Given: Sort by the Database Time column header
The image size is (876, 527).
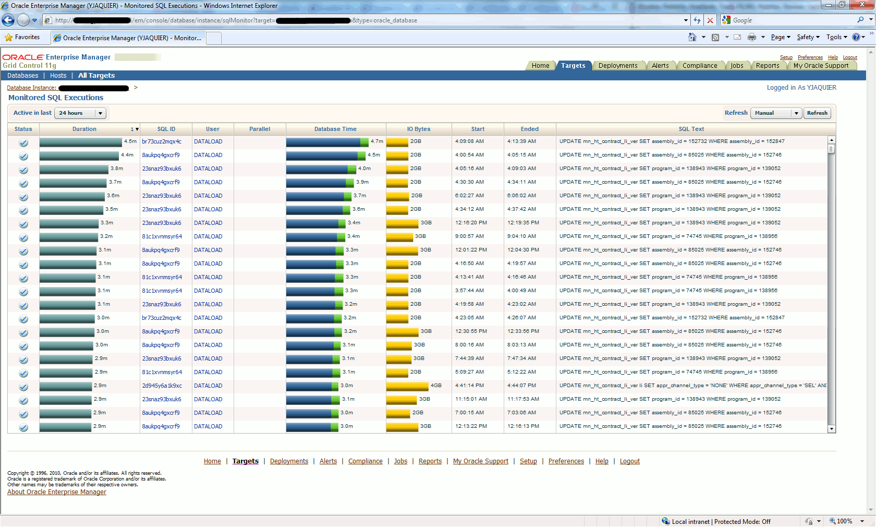Looking at the screenshot, I should 335,129.
